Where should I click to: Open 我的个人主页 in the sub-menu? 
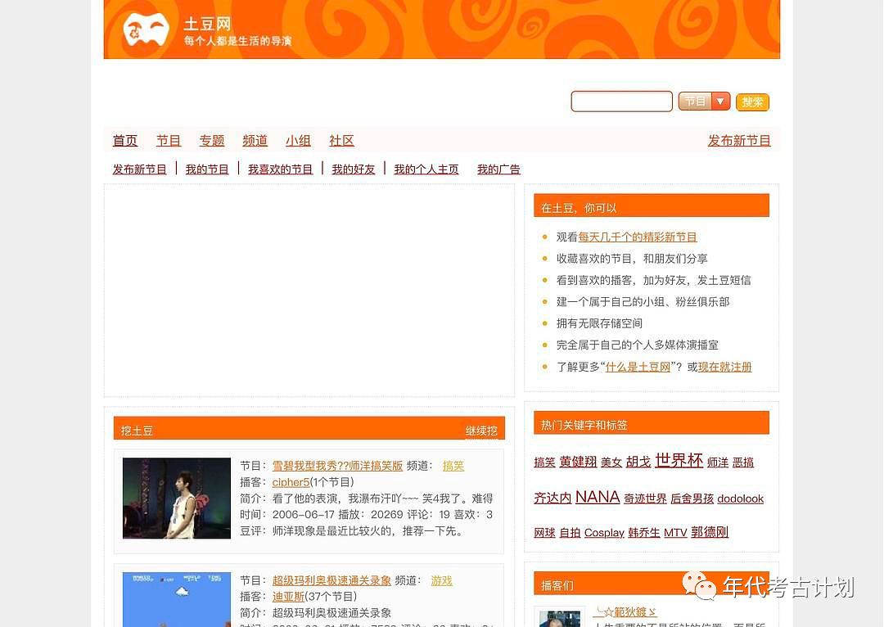(x=426, y=169)
